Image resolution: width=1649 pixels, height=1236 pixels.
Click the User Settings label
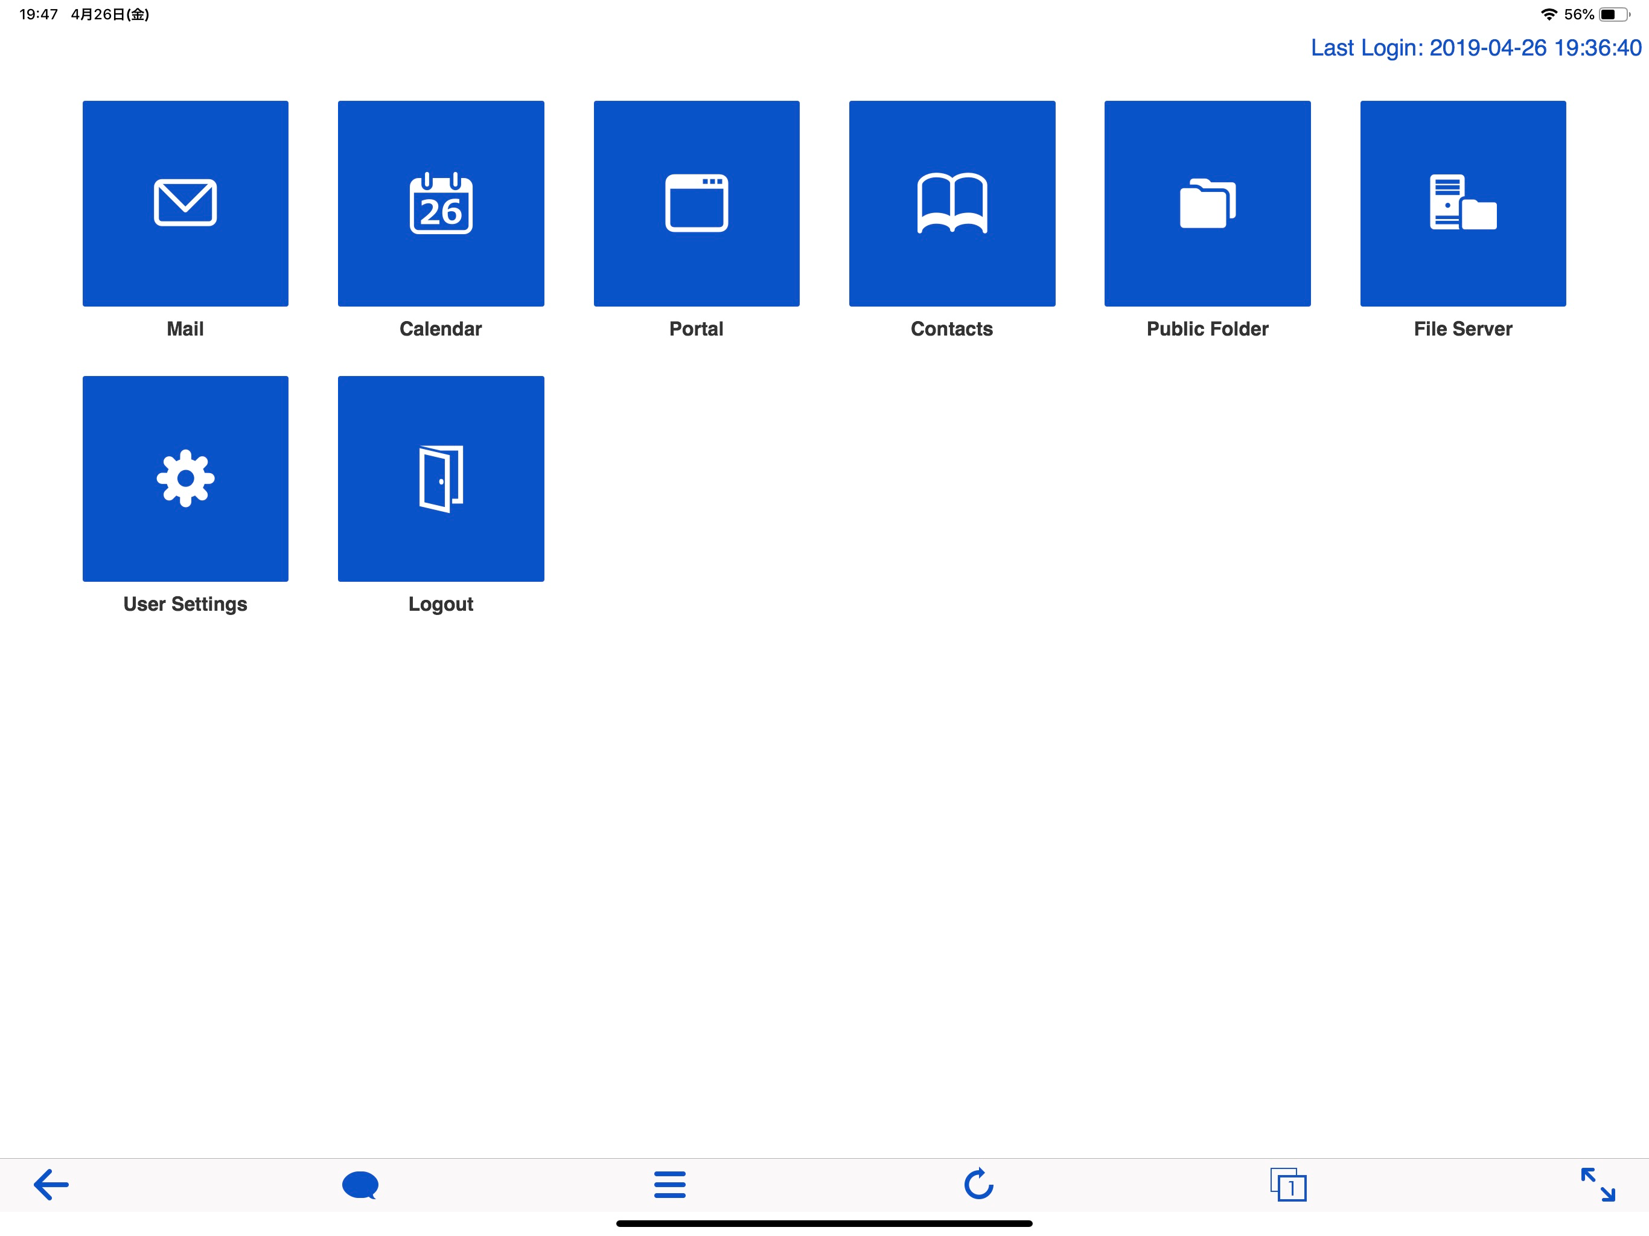[185, 605]
